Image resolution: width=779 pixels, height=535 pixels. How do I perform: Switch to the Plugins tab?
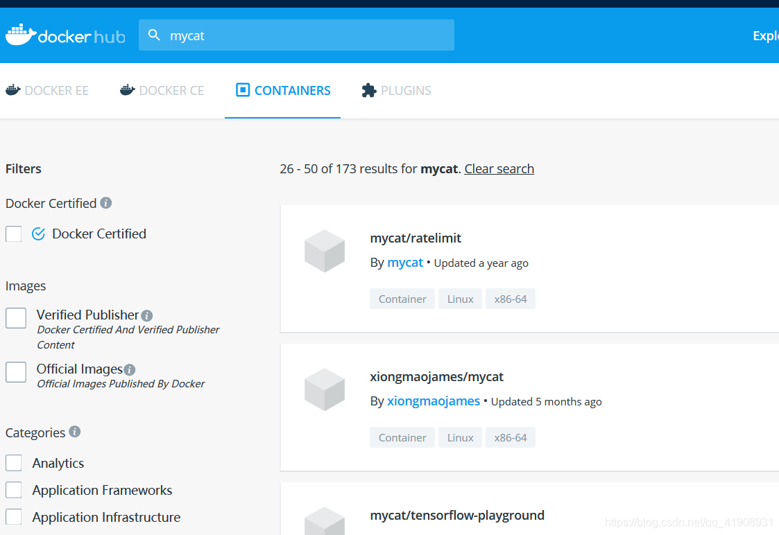point(397,90)
